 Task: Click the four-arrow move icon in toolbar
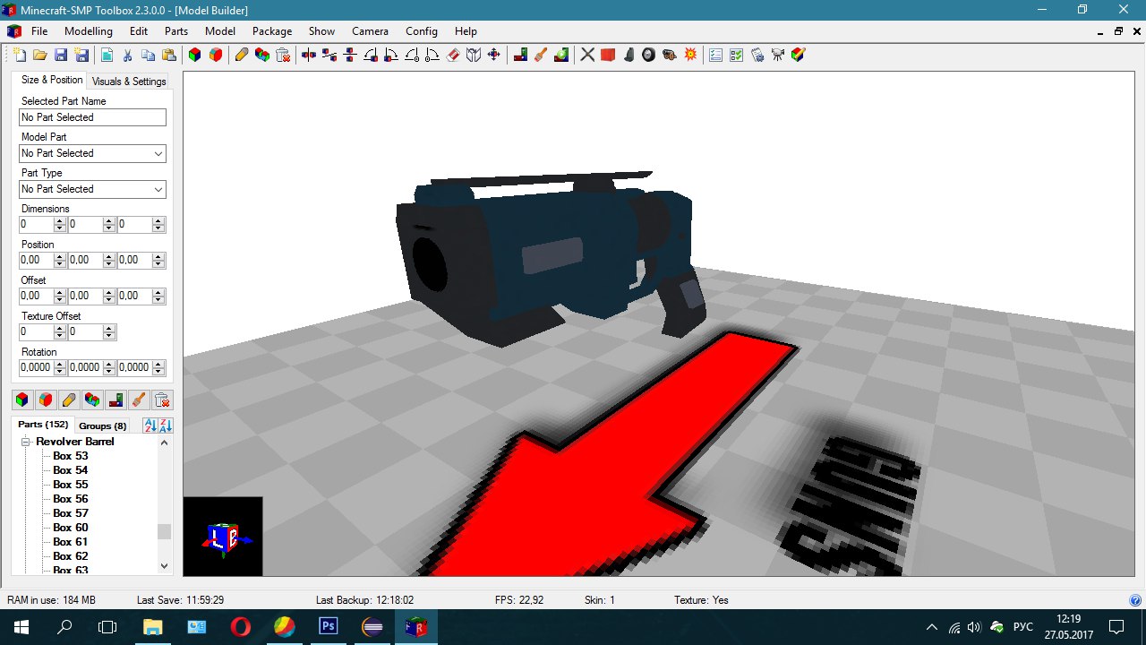pyautogui.click(x=493, y=55)
